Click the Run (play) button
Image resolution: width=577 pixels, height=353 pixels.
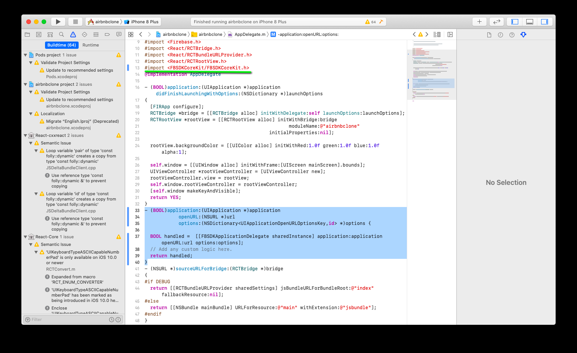58,22
